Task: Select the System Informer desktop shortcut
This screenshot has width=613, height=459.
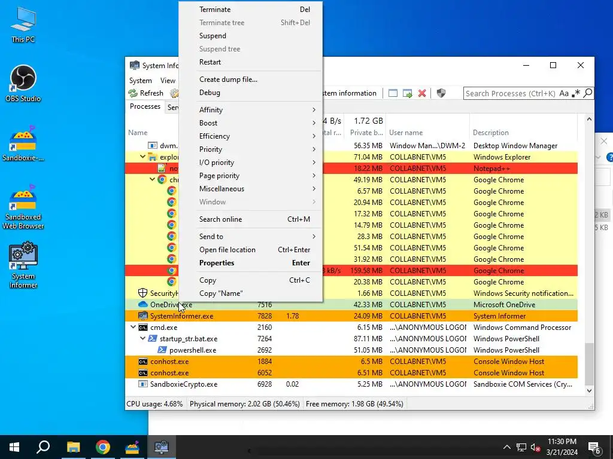Action: coord(23,265)
